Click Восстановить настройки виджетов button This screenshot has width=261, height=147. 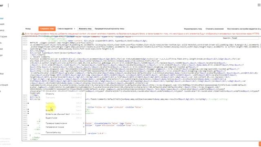244,29
